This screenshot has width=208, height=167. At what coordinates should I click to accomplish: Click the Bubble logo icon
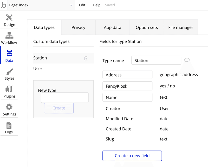[x=4, y=5]
